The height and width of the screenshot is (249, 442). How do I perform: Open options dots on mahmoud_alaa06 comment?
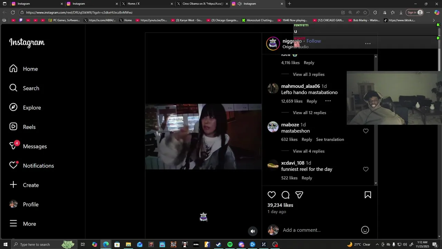tap(328, 101)
